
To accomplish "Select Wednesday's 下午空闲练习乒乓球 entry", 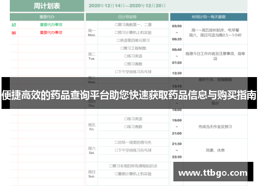I will click(133, 72).
